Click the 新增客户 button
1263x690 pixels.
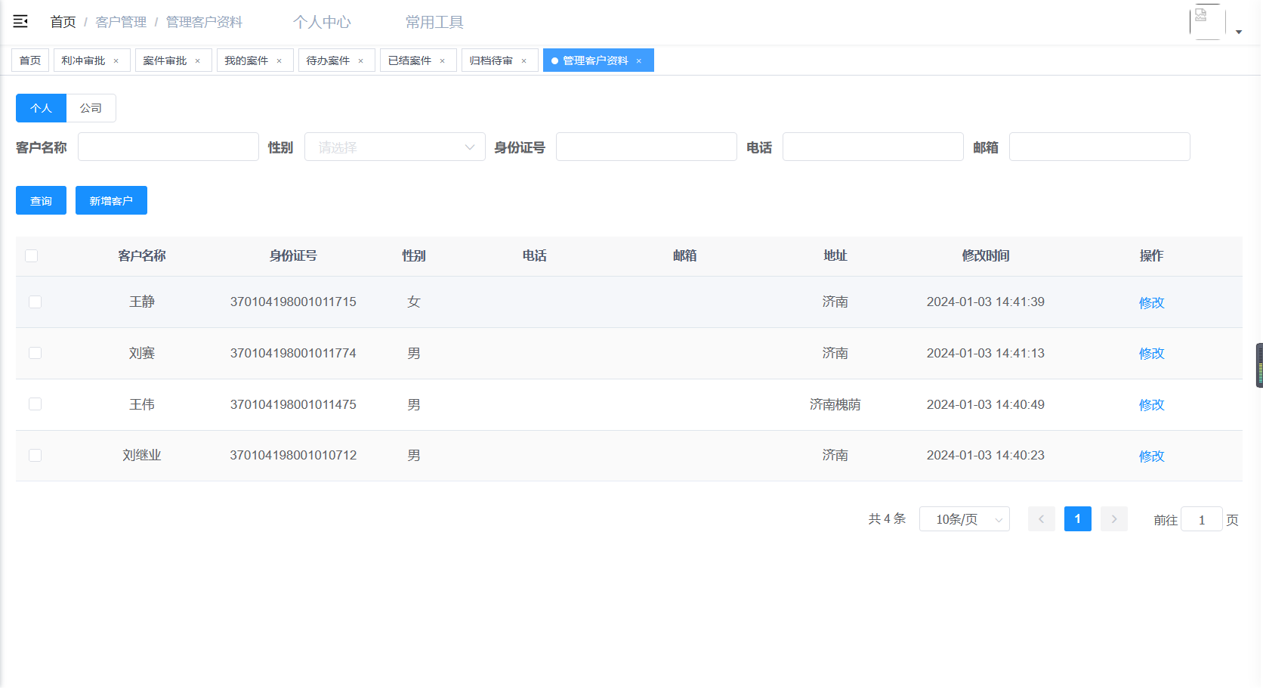point(111,200)
